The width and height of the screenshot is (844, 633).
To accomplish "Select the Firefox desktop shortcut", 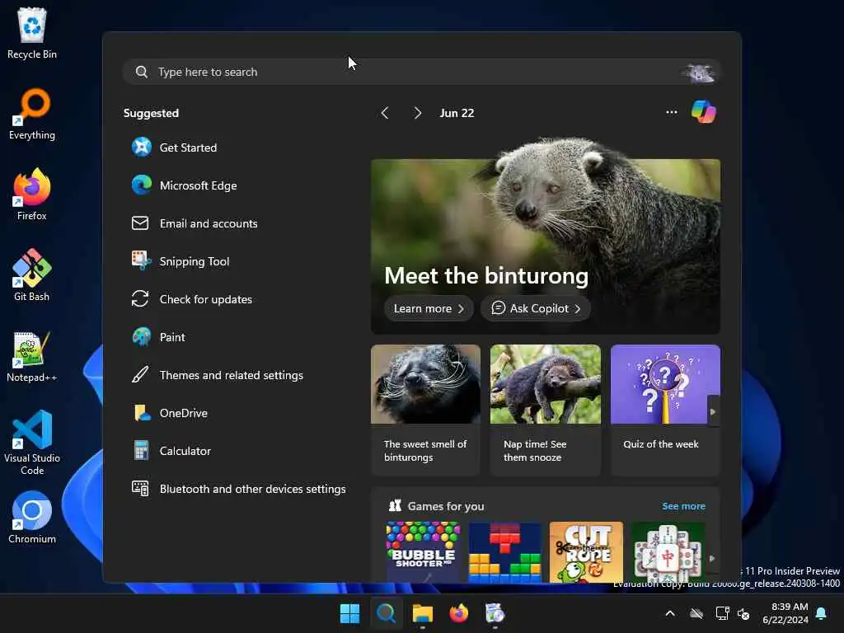I will (x=32, y=195).
